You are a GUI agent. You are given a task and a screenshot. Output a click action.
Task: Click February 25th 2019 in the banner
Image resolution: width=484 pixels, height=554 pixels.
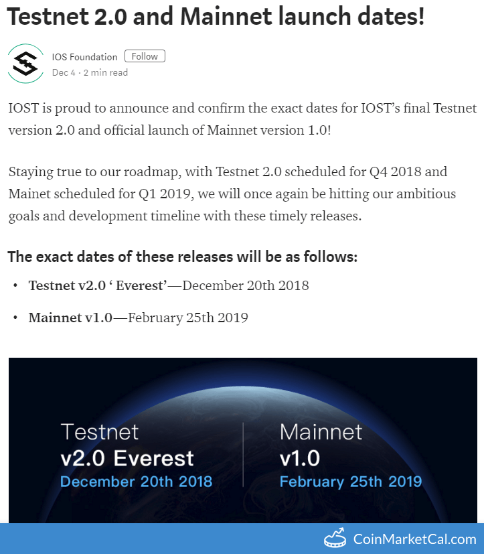click(x=351, y=482)
